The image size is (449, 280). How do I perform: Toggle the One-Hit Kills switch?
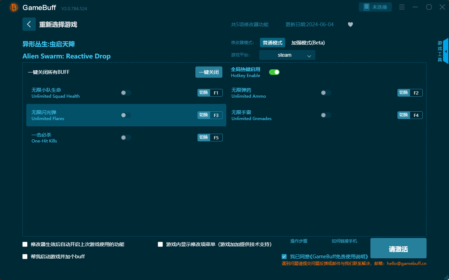(126, 138)
